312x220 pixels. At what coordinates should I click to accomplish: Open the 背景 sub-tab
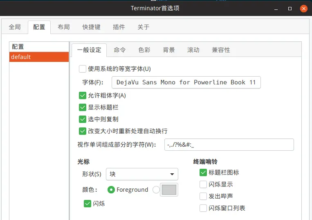point(169,50)
